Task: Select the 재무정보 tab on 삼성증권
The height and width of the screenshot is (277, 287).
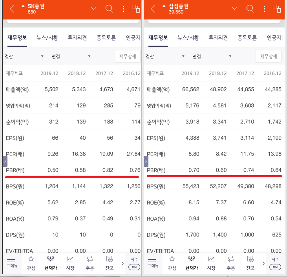Action: [x=158, y=38]
